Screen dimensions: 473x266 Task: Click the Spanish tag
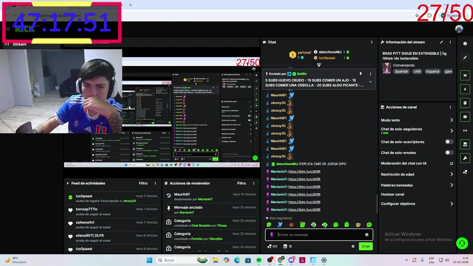tap(401, 72)
